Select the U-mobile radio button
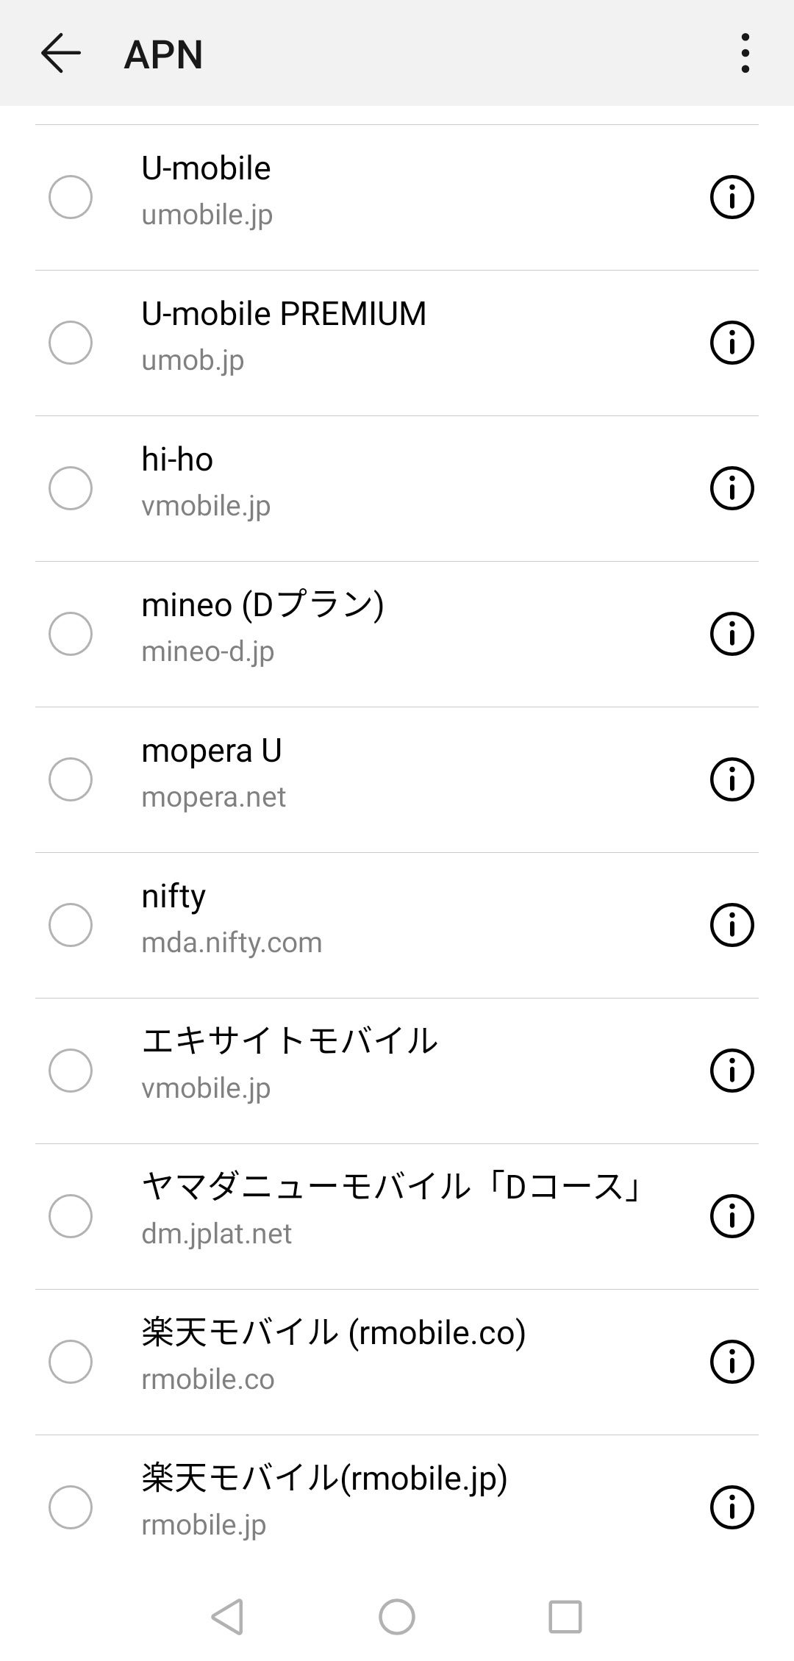The image size is (794, 1661). (71, 197)
